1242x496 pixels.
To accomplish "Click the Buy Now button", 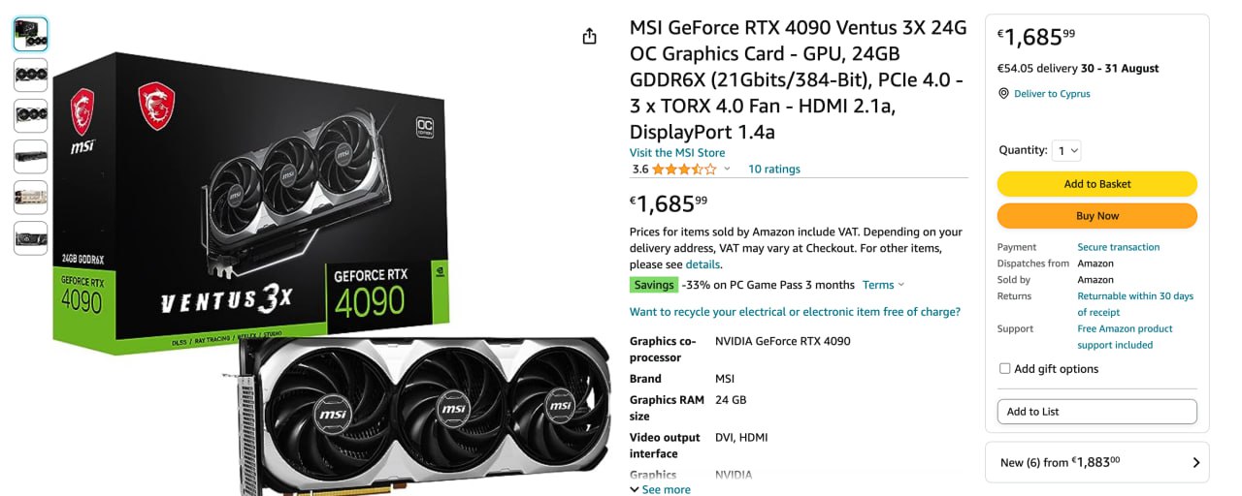I will (x=1097, y=216).
